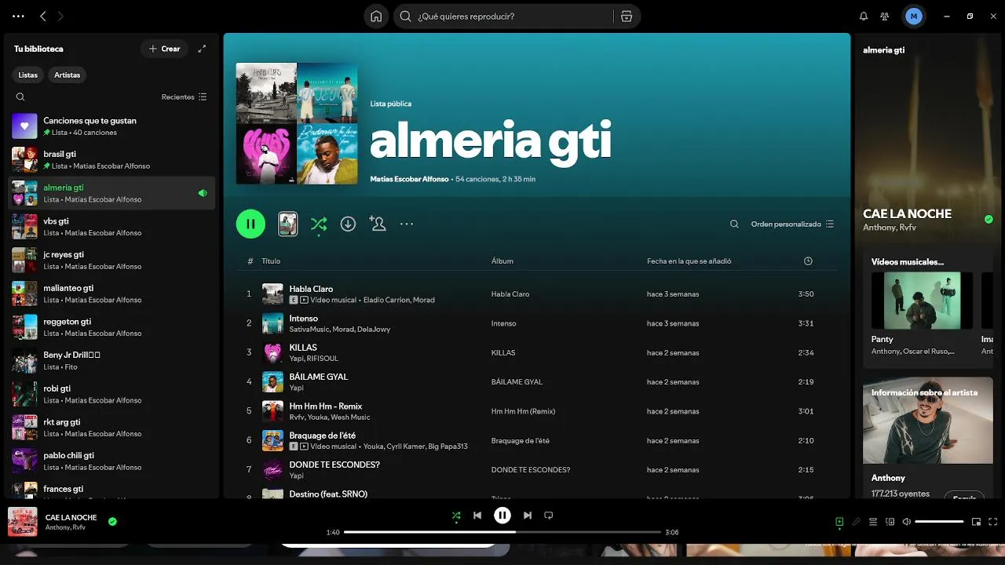Image resolution: width=1005 pixels, height=565 pixels.
Task: Open the playback queue icon
Action: click(x=873, y=522)
